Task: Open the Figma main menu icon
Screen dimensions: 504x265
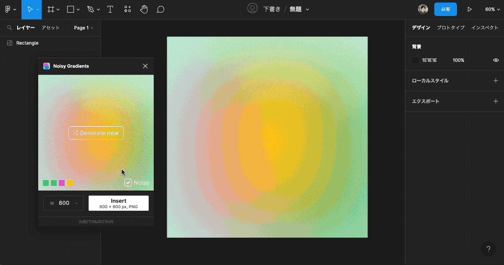Action: coord(8,9)
